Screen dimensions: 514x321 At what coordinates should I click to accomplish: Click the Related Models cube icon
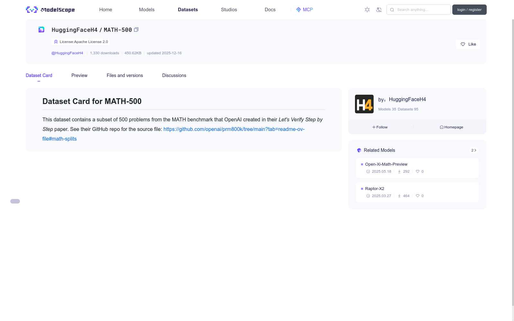click(x=359, y=150)
